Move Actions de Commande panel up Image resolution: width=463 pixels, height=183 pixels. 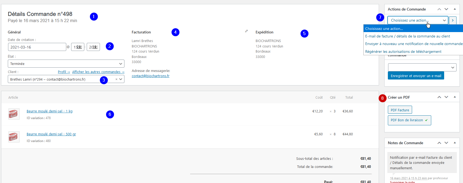coord(439,9)
